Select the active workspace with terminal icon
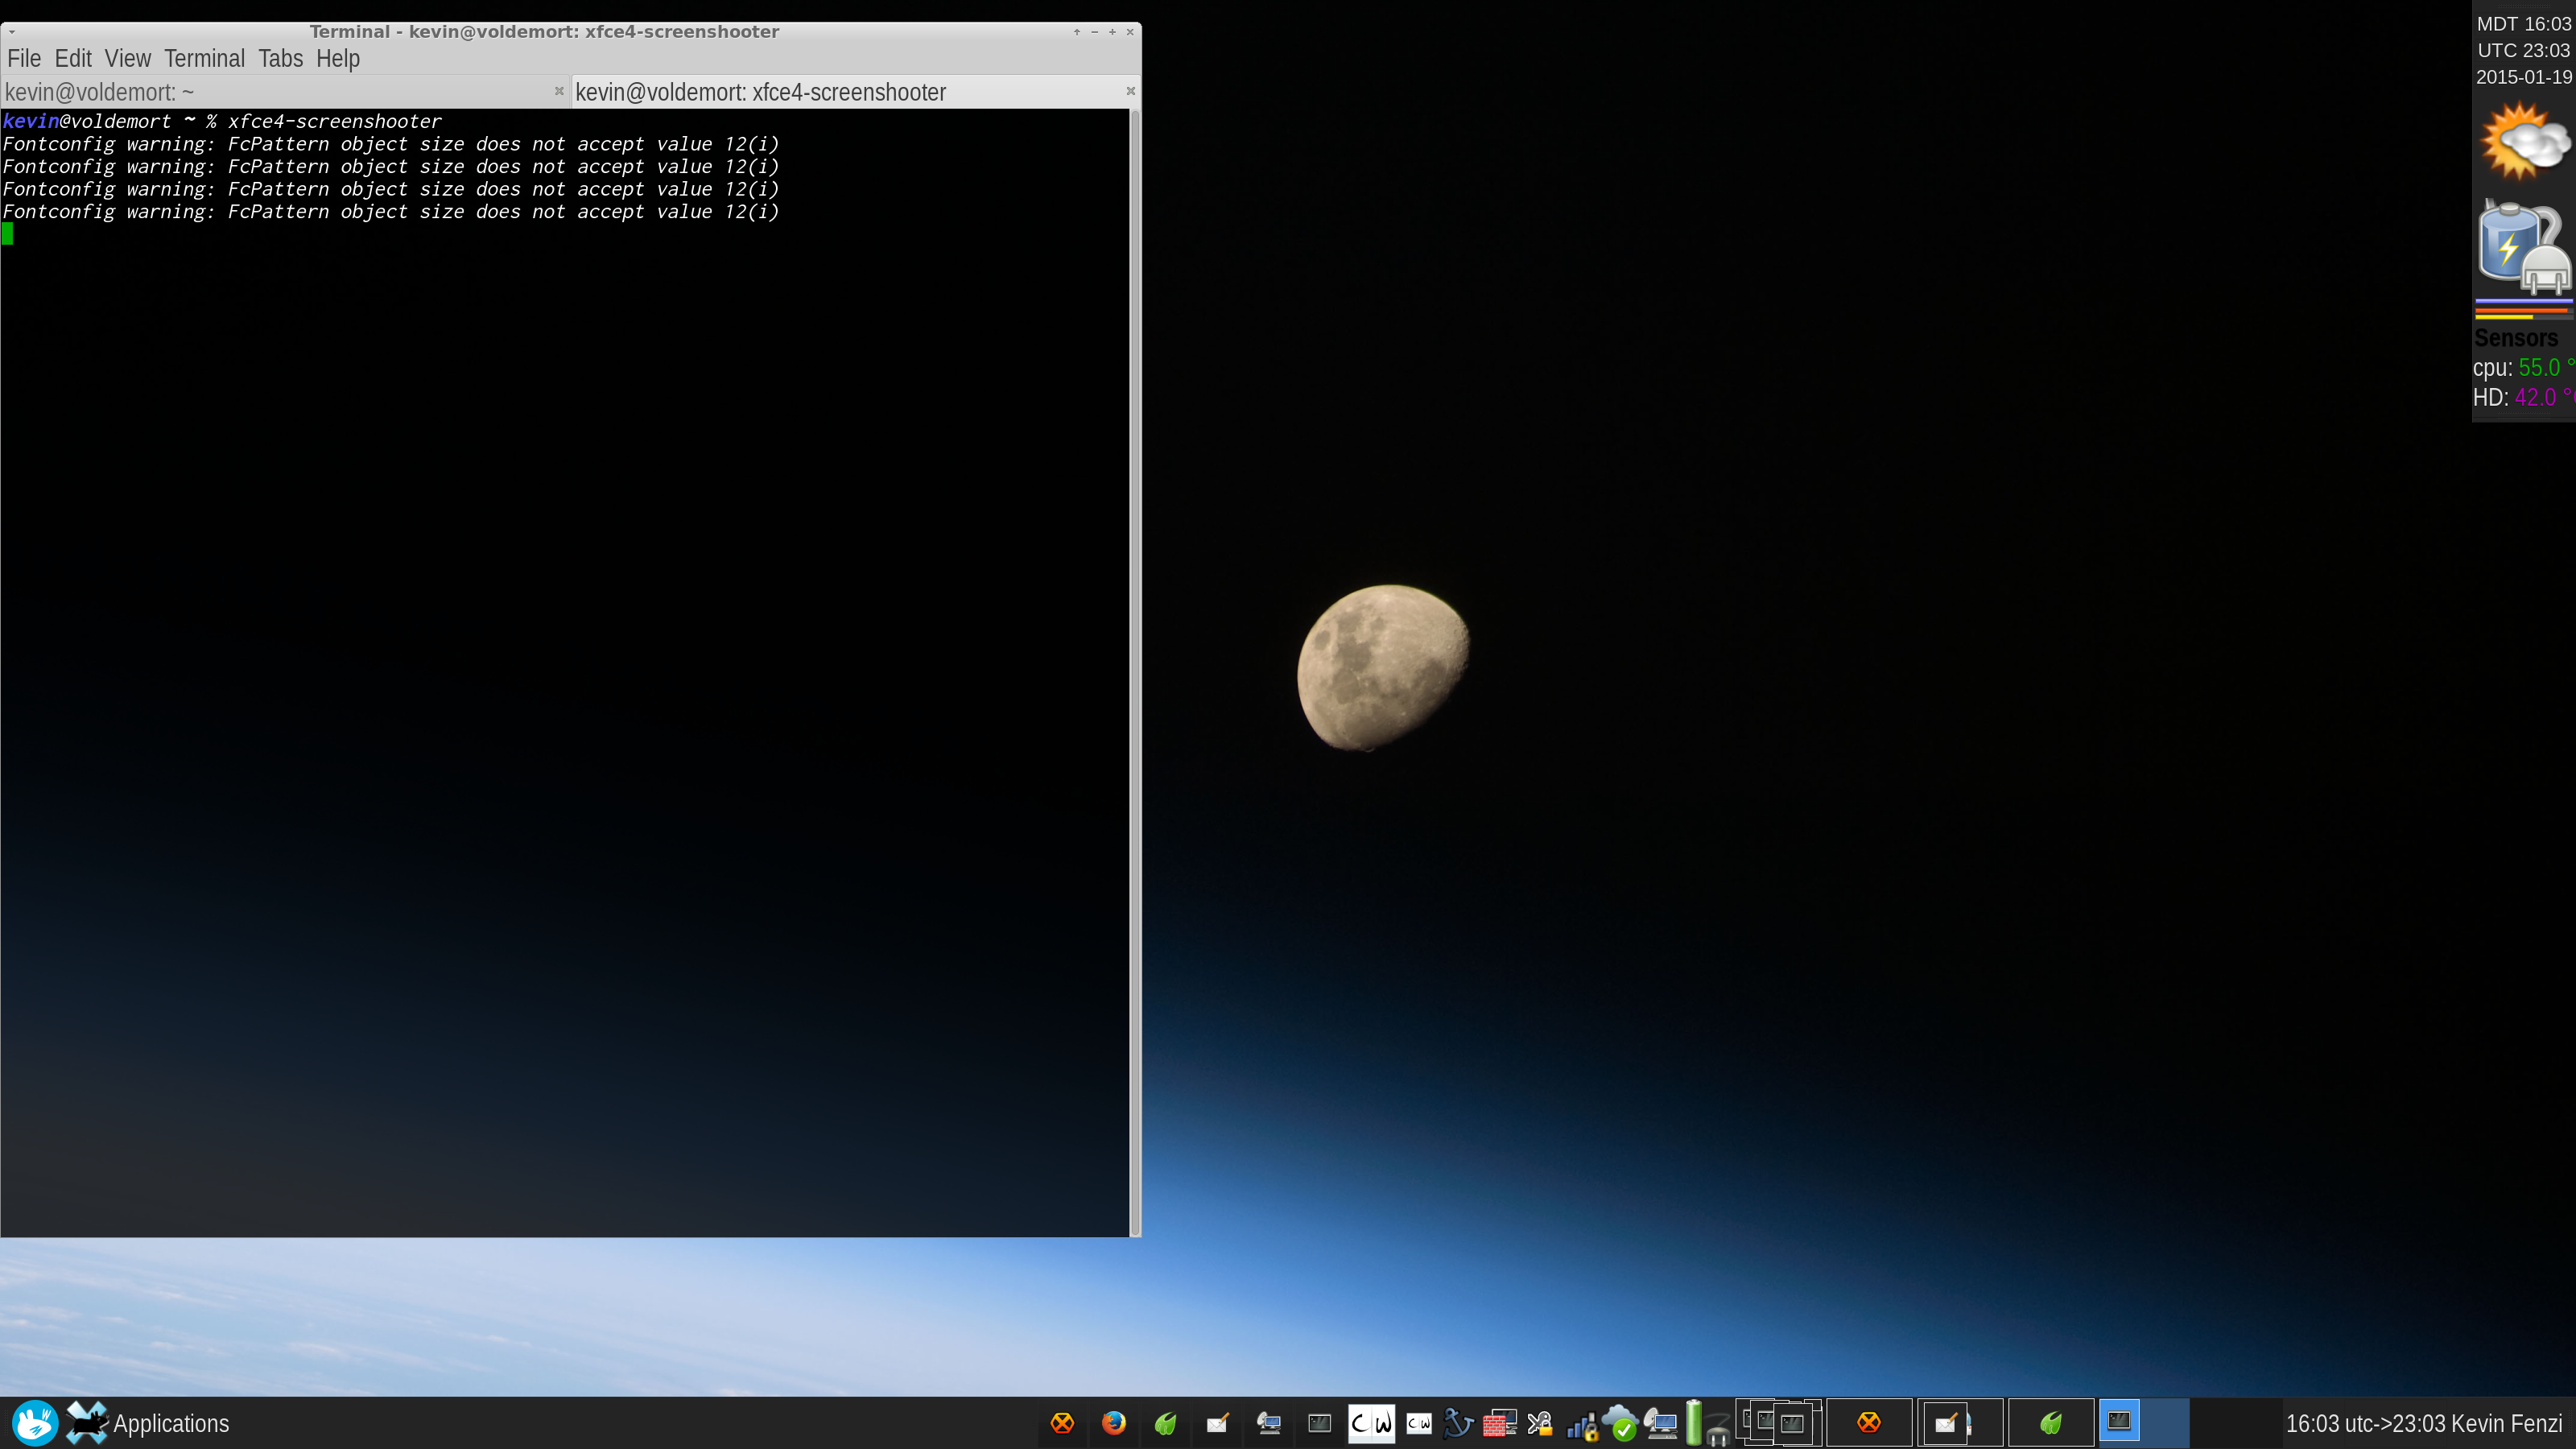Viewport: 2576px width, 1449px height. (x=2143, y=1422)
